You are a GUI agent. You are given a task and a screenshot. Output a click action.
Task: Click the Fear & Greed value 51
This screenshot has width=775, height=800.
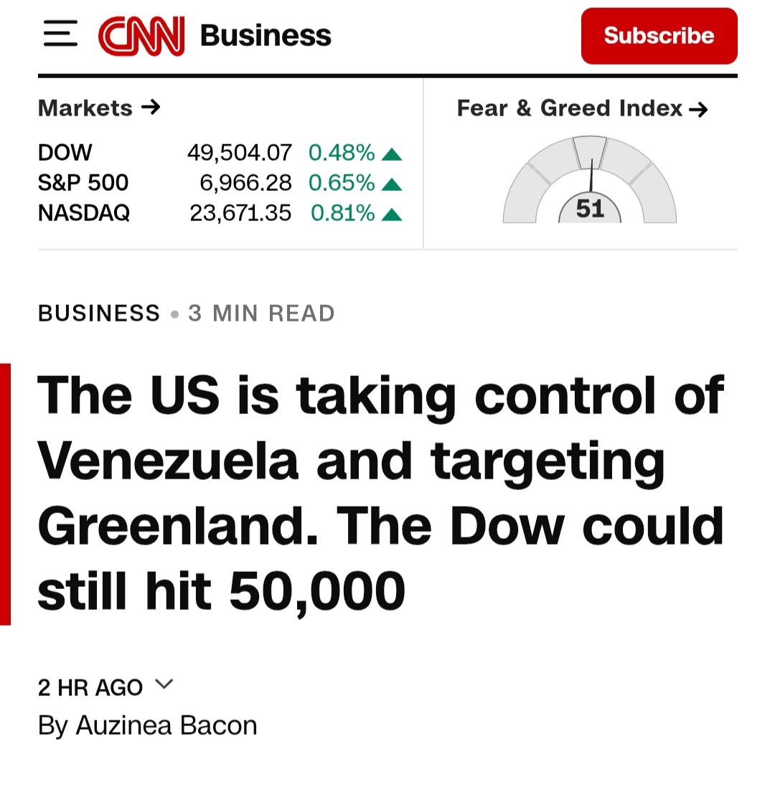pyautogui.click(x=590, y=209)
